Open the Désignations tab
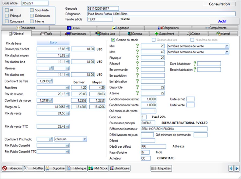 coord(168,28)
